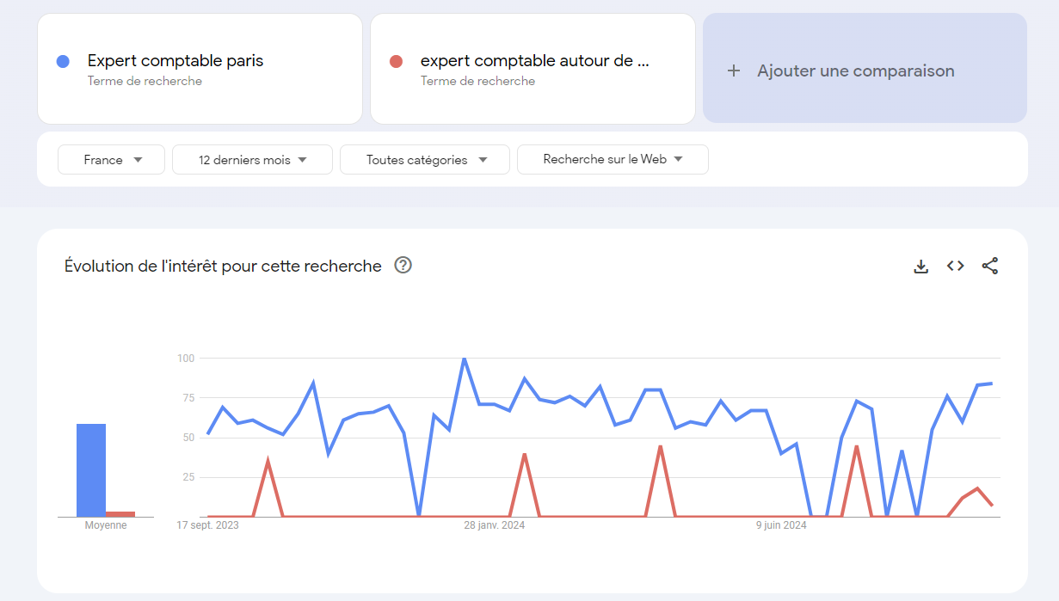Image resolution: width=1059 pixels, height=601 pixels.
Task: Click the blue line peak at 100
Action: pos(465,359)
